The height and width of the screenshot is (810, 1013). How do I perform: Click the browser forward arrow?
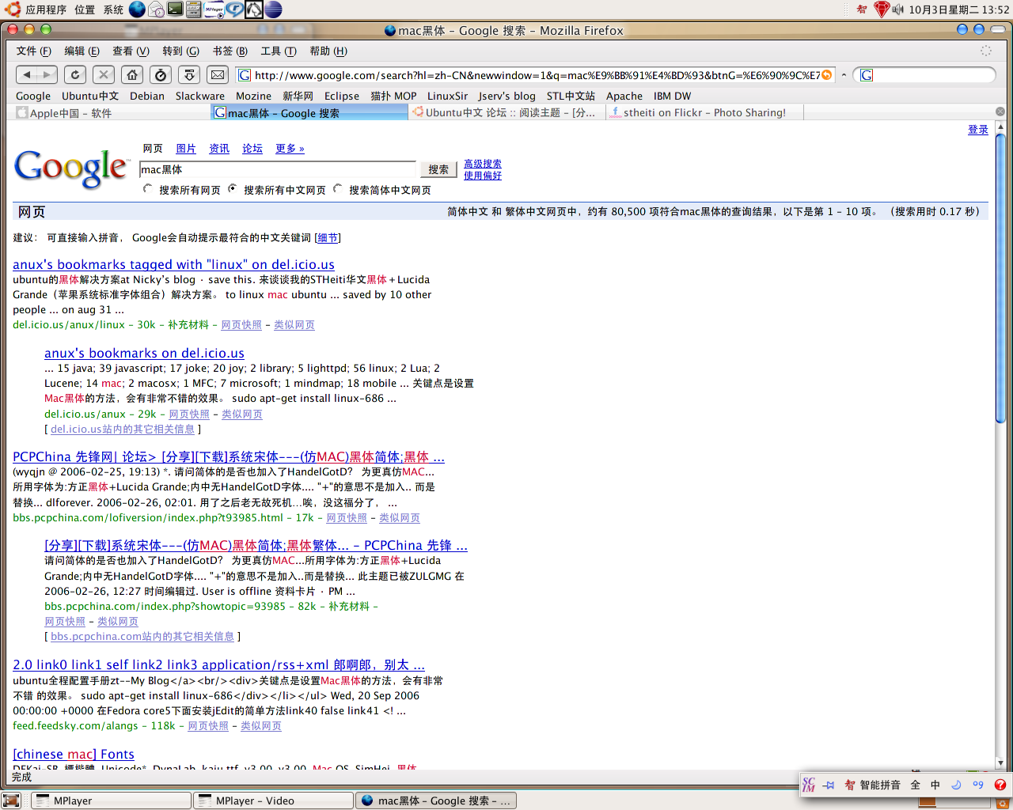click(47, 74)
